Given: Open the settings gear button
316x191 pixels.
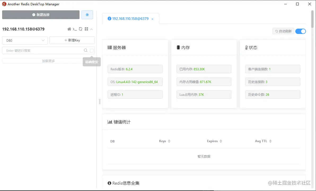Looking at the screenshot, I should pyautogui.click(x=87, y=15).
